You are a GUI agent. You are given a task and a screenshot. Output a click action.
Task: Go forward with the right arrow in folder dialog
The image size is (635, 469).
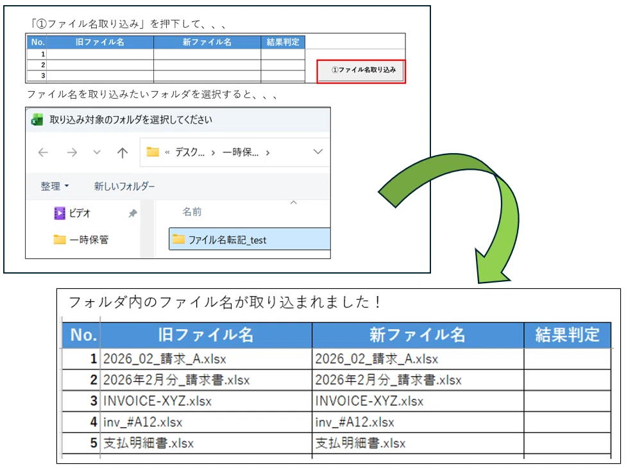tap(72, 152)
